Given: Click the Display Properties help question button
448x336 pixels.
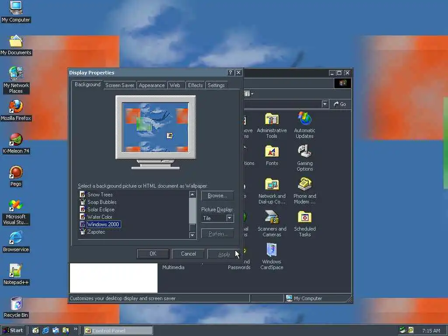Looking at the screenshot, I should coord(230,73).
